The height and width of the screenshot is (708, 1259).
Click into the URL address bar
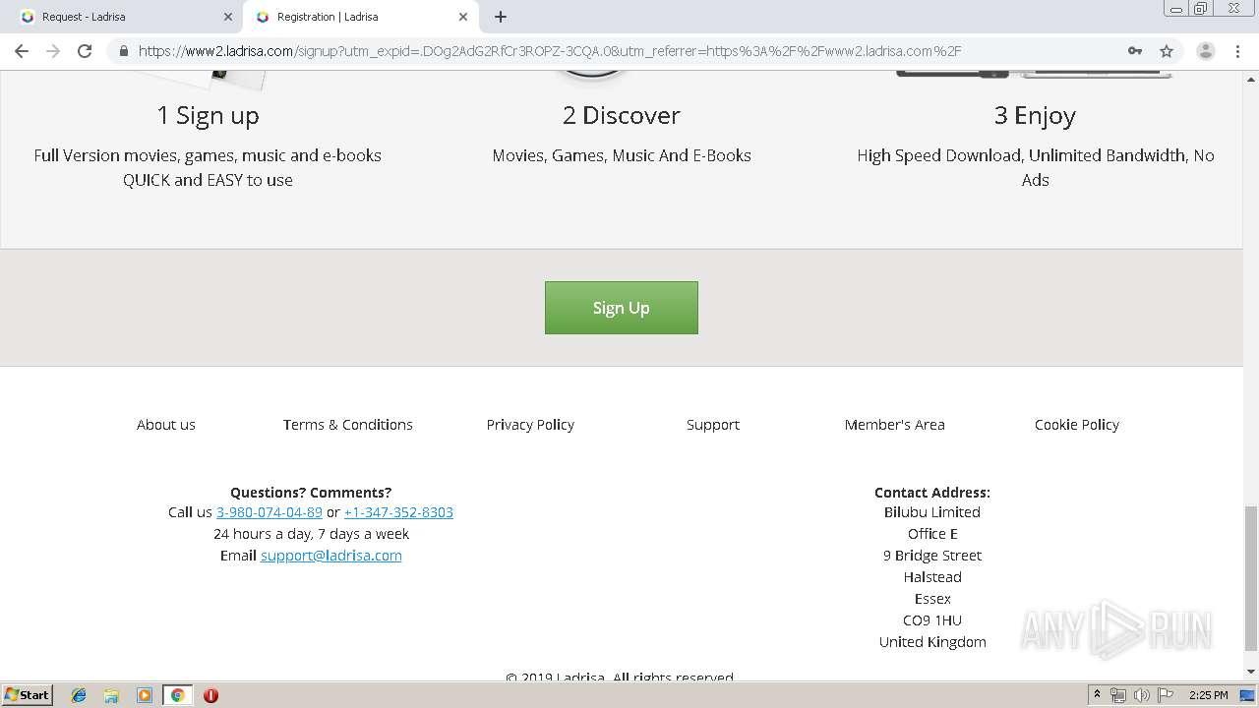629,51
